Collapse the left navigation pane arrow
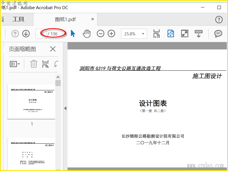The image size is (228, 171). [x=65, y=108]
